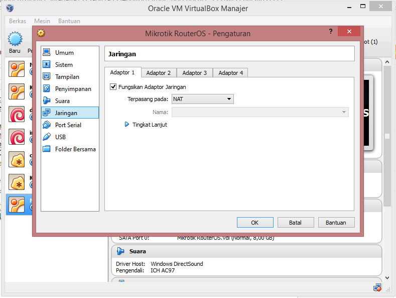The height and width of the screenshot is (298, 396).
Task: Click the Batal button
Action: (296, 223)
